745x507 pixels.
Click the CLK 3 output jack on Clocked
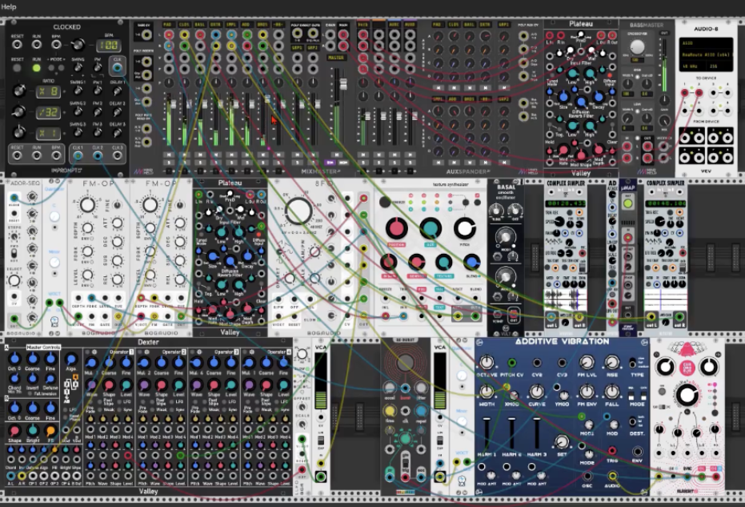(118, 155)
